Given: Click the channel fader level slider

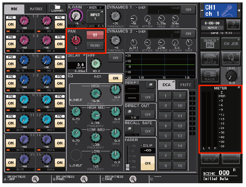Looking at the screenshot, I should (x=128, y=167).
